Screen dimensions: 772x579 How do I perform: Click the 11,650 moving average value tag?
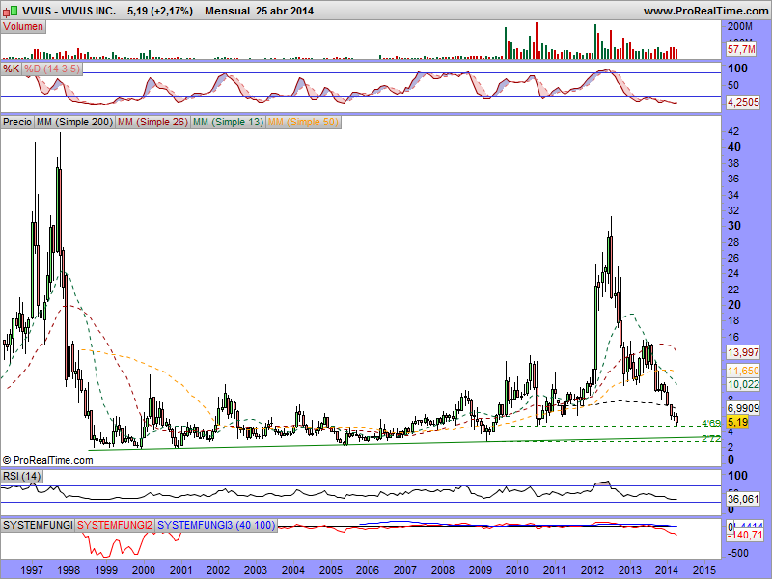tap(743, 371)
